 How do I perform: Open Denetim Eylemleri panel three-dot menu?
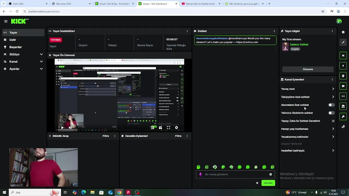187,136
